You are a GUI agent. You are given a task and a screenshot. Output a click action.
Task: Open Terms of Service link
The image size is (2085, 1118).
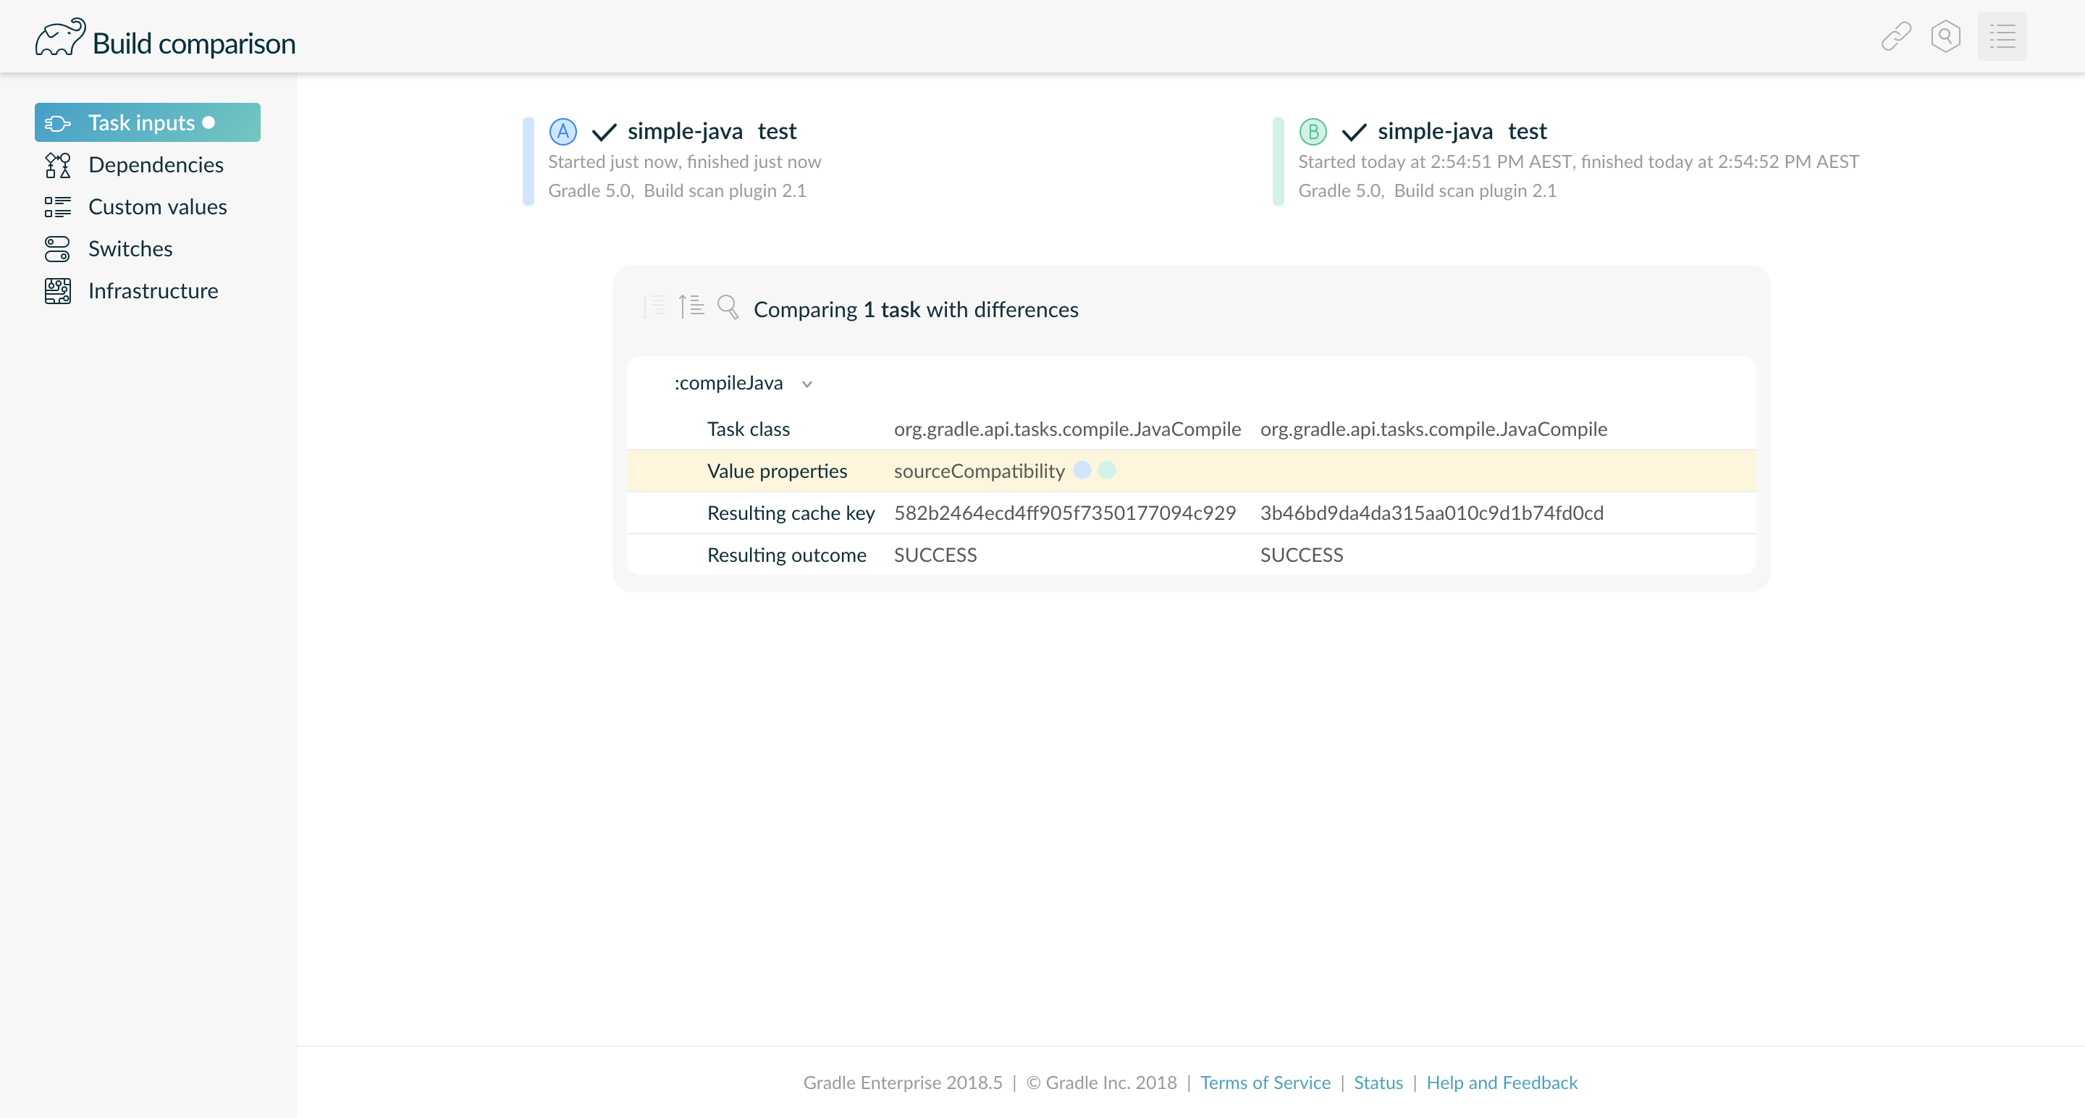pos(1264,1083)
